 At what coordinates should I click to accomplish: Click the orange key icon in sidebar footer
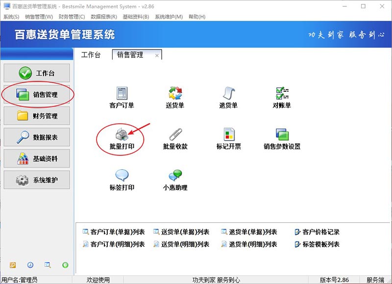click(13, 265)
